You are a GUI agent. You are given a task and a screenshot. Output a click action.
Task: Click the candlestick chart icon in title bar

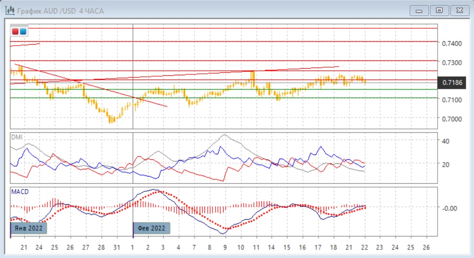click(9, 10)
